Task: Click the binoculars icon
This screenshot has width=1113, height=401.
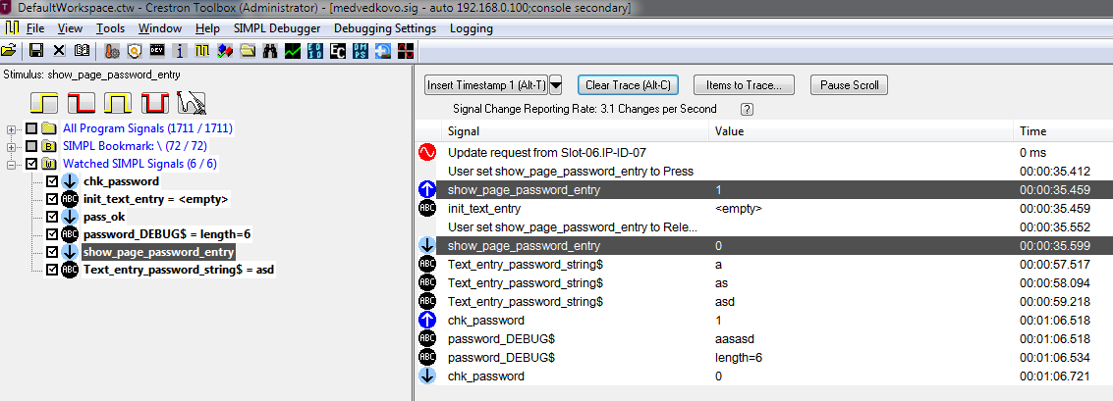Action: pos(270,51)
